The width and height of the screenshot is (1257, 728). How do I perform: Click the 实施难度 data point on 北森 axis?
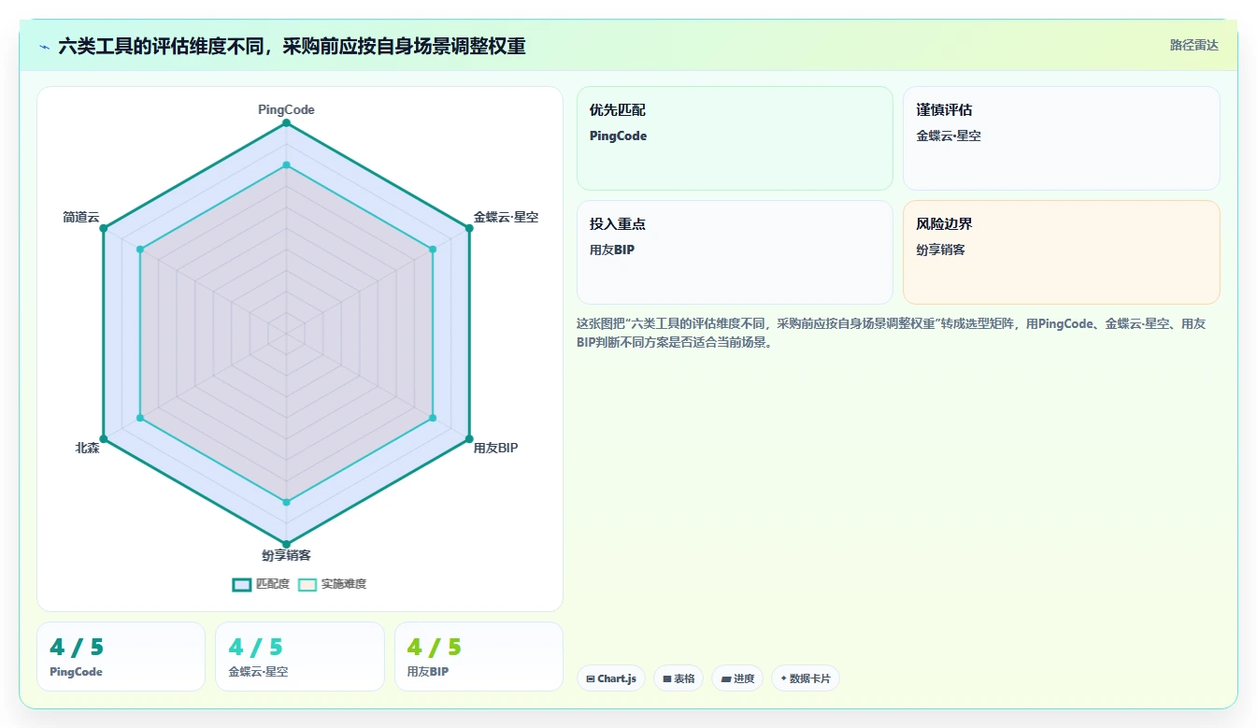pos(140,418)
